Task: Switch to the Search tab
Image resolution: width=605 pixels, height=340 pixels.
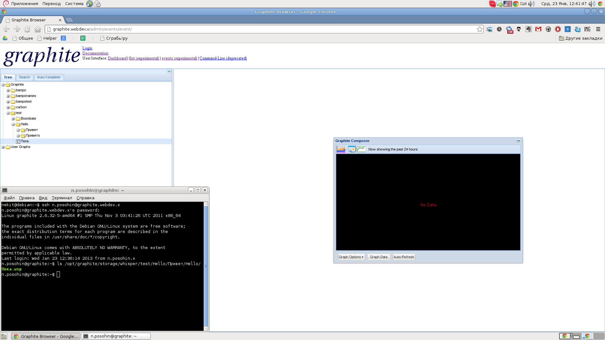Action: click(25, 77)
